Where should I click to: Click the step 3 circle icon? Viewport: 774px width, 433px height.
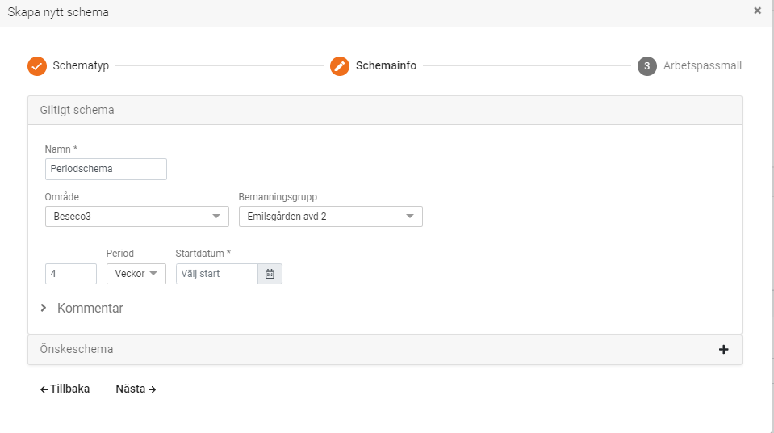coord(646,66)
